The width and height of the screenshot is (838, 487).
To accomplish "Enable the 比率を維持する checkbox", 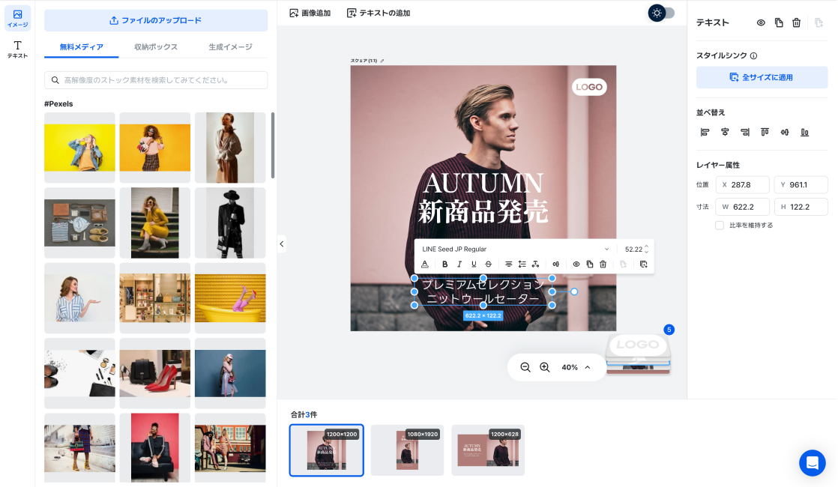I will click(720, 226).
